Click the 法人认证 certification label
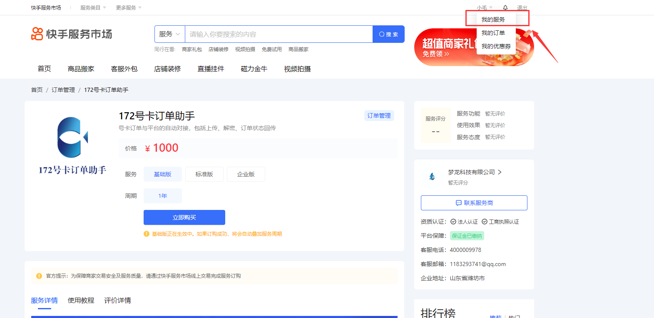Viewport: 654px width, 318px height. click(x=464, y=222)
